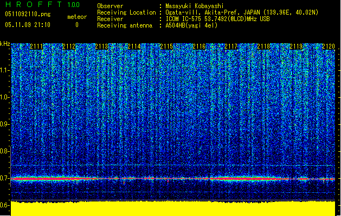Click the 2119 time marker
341x216 pixels.
click(x=296, y=46)
